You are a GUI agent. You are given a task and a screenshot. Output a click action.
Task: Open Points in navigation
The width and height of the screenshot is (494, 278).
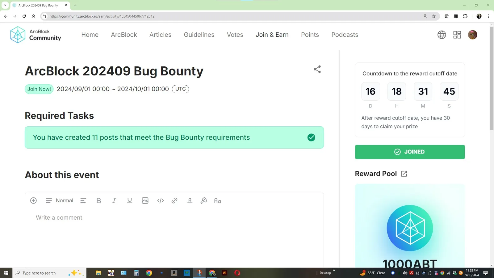[310, 35]
